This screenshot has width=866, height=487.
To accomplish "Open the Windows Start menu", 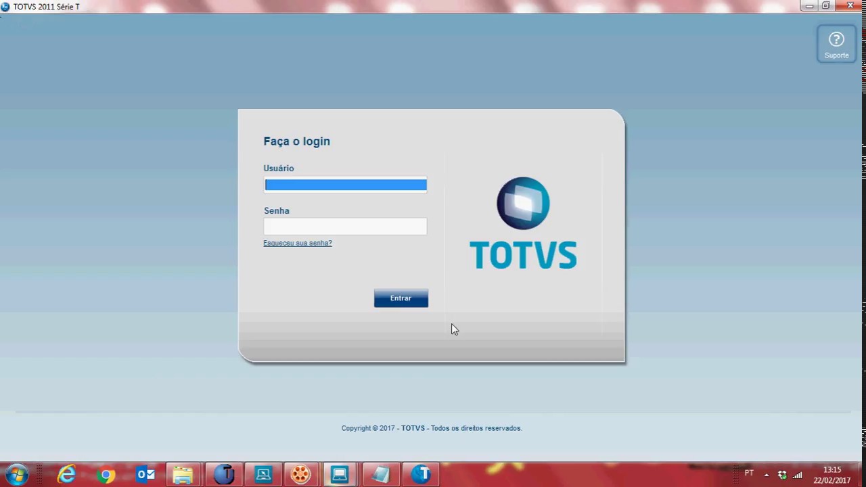I will [16, 475].
